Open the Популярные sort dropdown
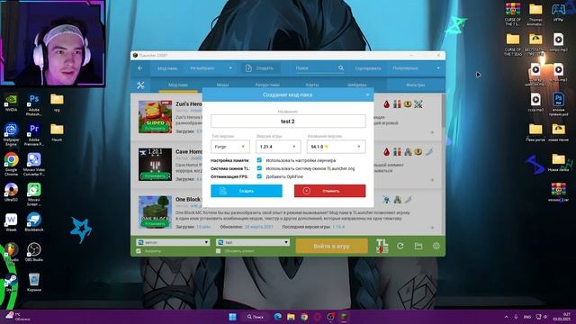 [x=416, y=68]
